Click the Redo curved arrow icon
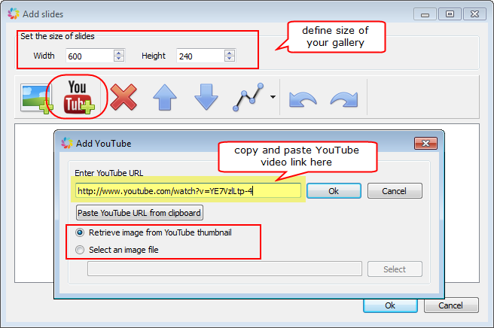Viewport: 494px width, 328px height. 344,99
